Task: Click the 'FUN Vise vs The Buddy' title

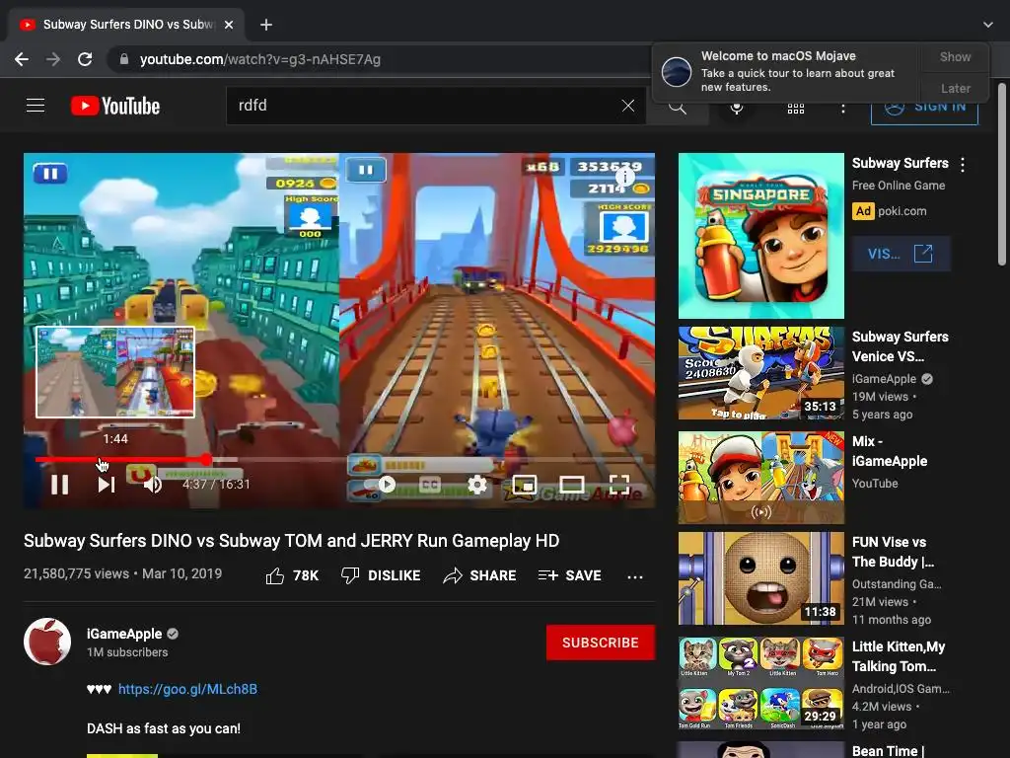Action: 893,552
